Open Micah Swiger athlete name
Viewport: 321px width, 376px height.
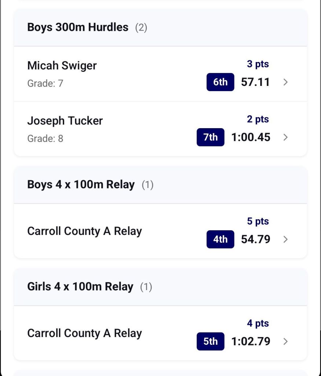coord(62,66)
